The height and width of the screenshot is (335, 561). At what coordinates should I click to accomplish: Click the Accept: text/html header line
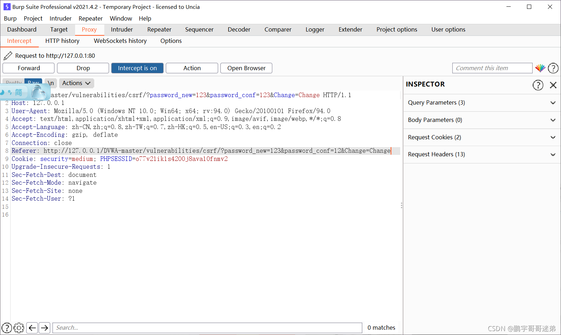176,119
